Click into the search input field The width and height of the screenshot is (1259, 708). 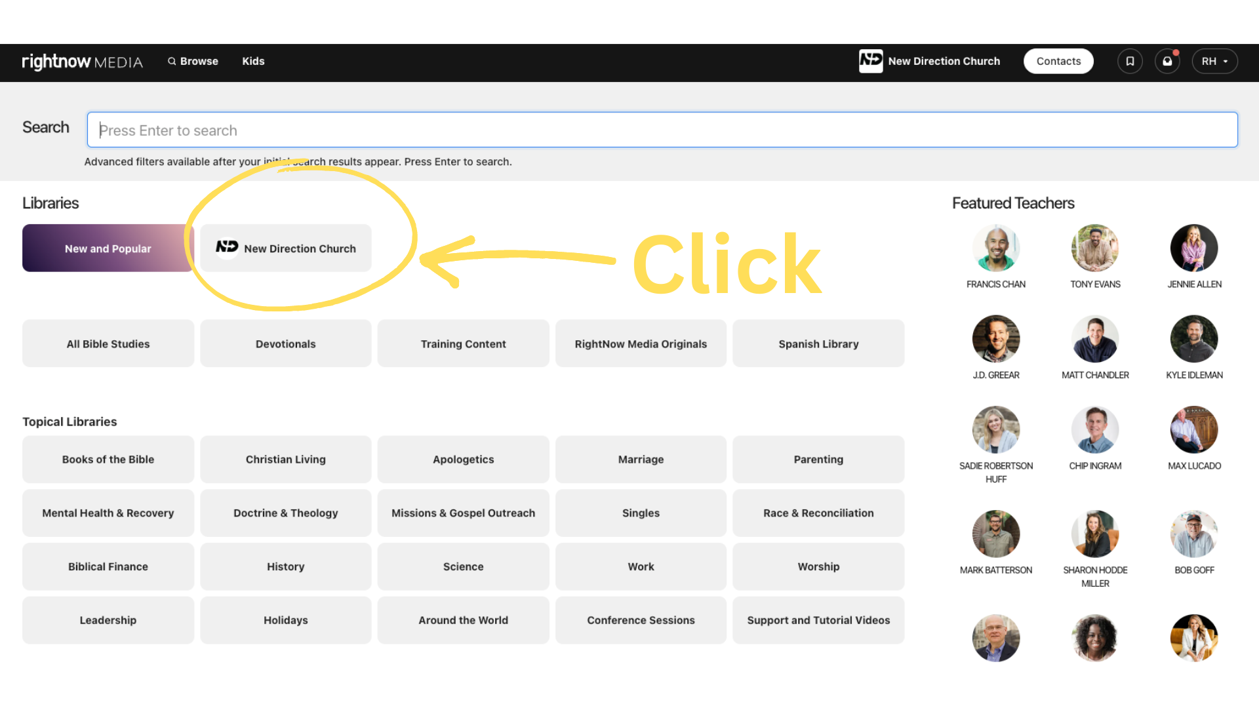(x=662, y=130)
